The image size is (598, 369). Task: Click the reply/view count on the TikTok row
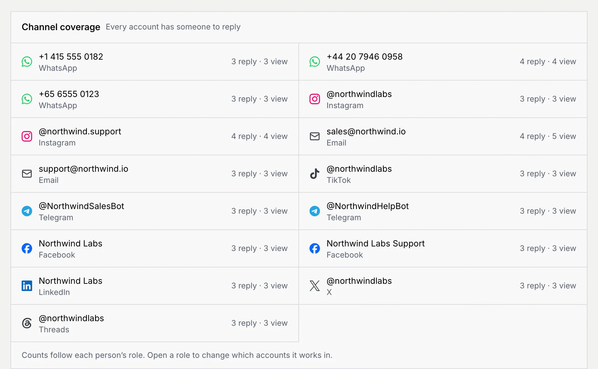[548, 174]
